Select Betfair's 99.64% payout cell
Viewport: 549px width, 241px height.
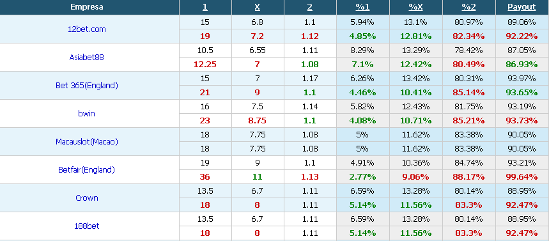tap(522, 177)
